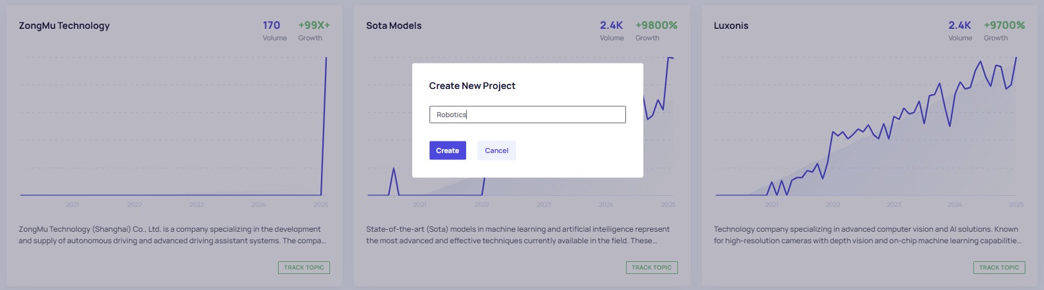Click the ZongMu Technology trend chart

173,128
